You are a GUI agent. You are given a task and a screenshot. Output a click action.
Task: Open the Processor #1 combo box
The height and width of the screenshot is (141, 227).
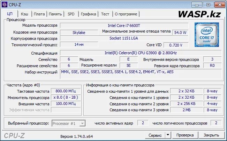pos(68,124)
